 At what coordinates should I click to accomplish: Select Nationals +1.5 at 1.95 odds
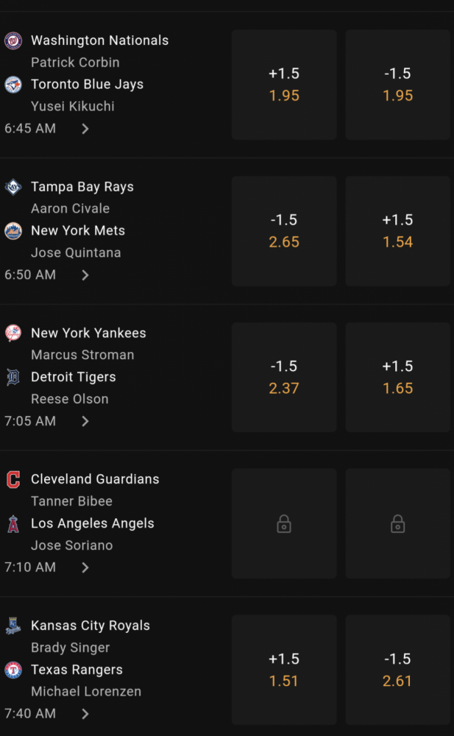coord(284,85)
